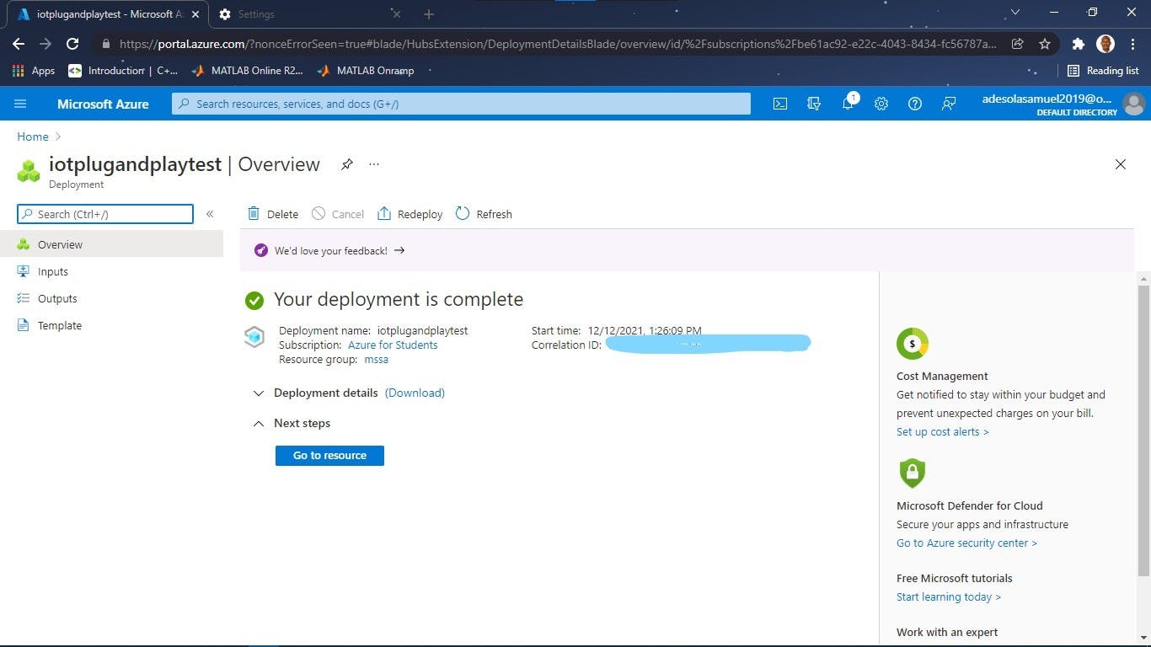Go to the Home breadcrumb
The height and width of the screenshot is (647, 1151).
tap(33, 136)
